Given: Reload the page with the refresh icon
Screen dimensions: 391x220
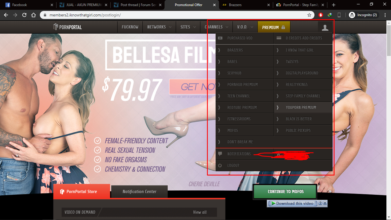Looking at the screenshot, I should pos(24,15).
